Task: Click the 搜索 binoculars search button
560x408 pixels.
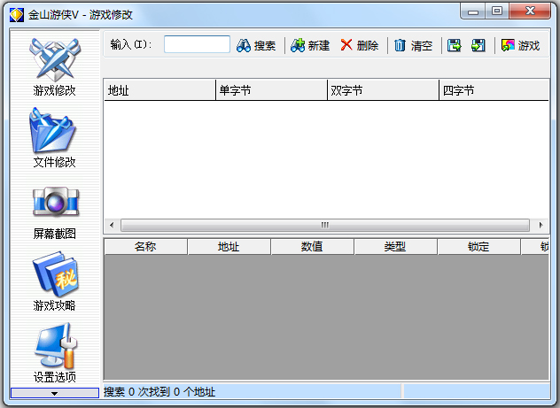Action: point(256,45)
